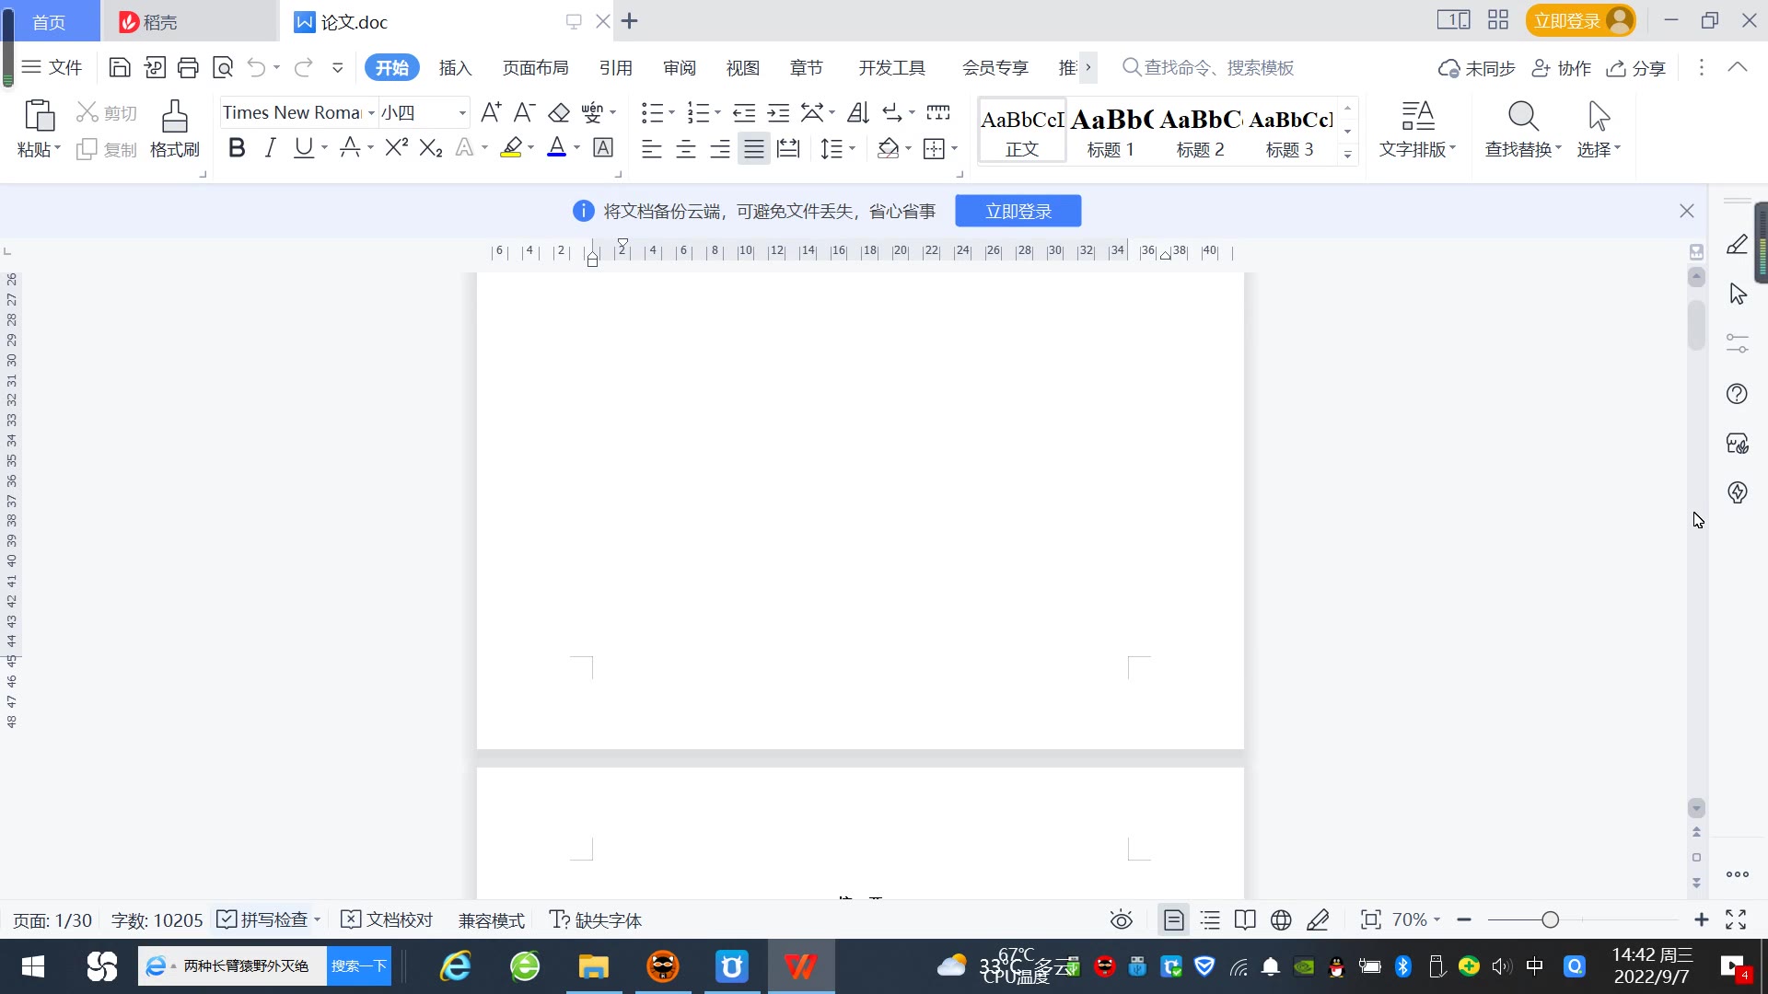Expand the borders dropdown arrow
The image size is (1768, 994).
(x=955, y=148)
